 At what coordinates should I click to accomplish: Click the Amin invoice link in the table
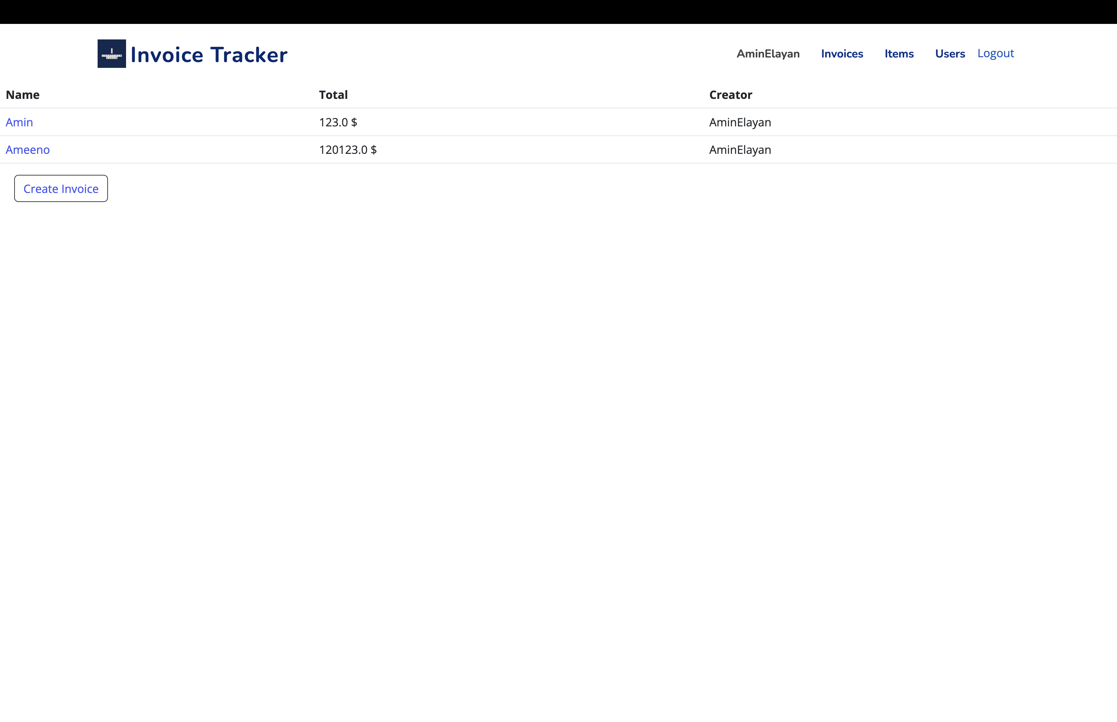pos(19,122)
